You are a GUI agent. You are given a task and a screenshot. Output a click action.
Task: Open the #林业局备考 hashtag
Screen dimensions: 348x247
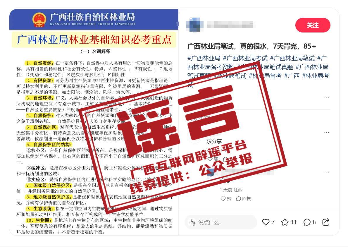[265, 76]
